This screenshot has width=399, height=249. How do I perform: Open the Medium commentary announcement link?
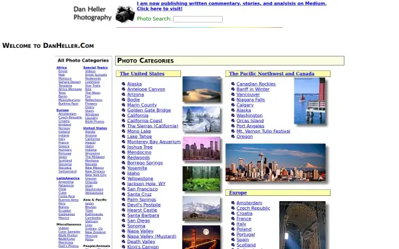point(231,6)
